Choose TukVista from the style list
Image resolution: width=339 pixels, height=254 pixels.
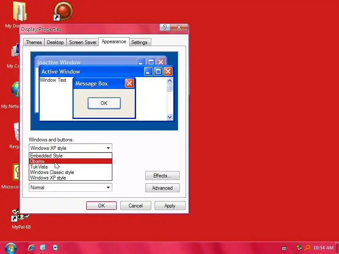point(70,167)
